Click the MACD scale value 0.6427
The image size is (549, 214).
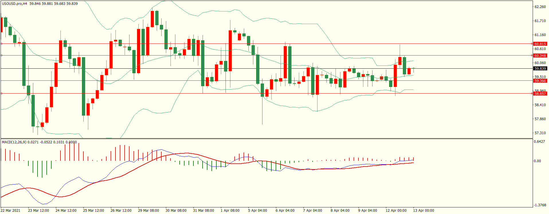tap(540, 142)
